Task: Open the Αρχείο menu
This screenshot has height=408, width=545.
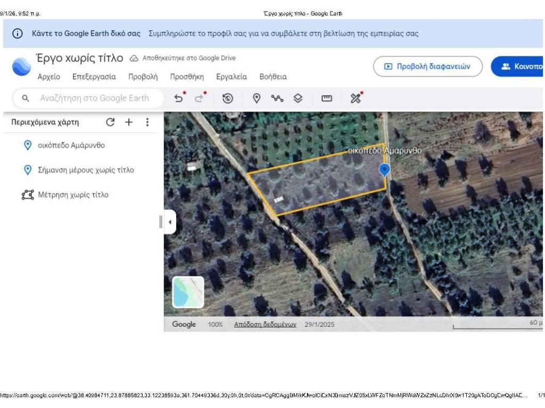Action: [x=49, y=76]
